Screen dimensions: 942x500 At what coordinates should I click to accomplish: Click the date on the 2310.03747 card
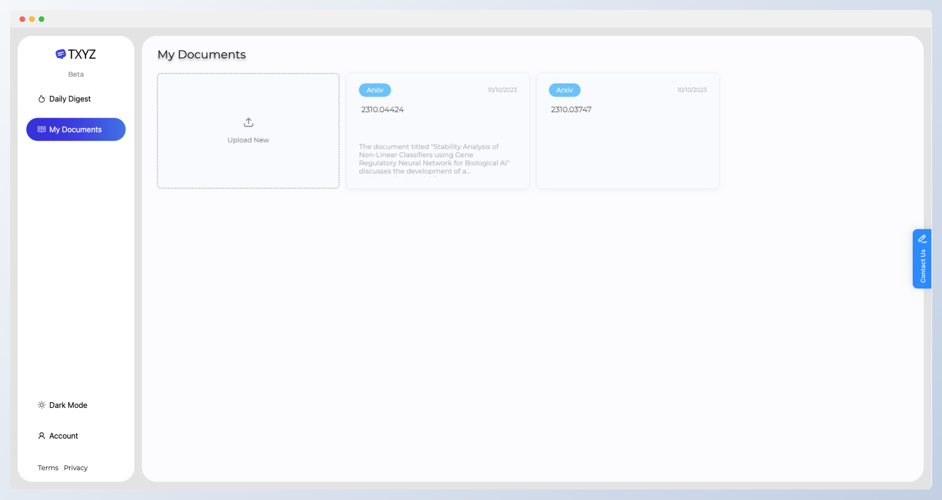(x=692, y=90)
